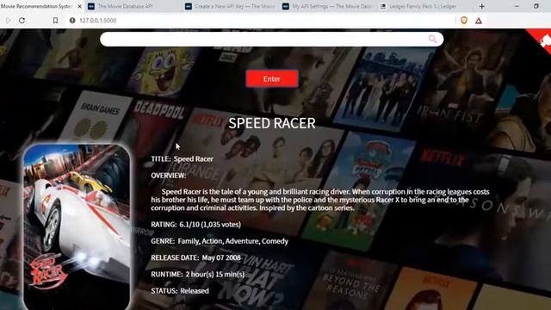Select the Movie Recommendation System tab
Viewport: 551px width, 310px height.
[36, 6]
